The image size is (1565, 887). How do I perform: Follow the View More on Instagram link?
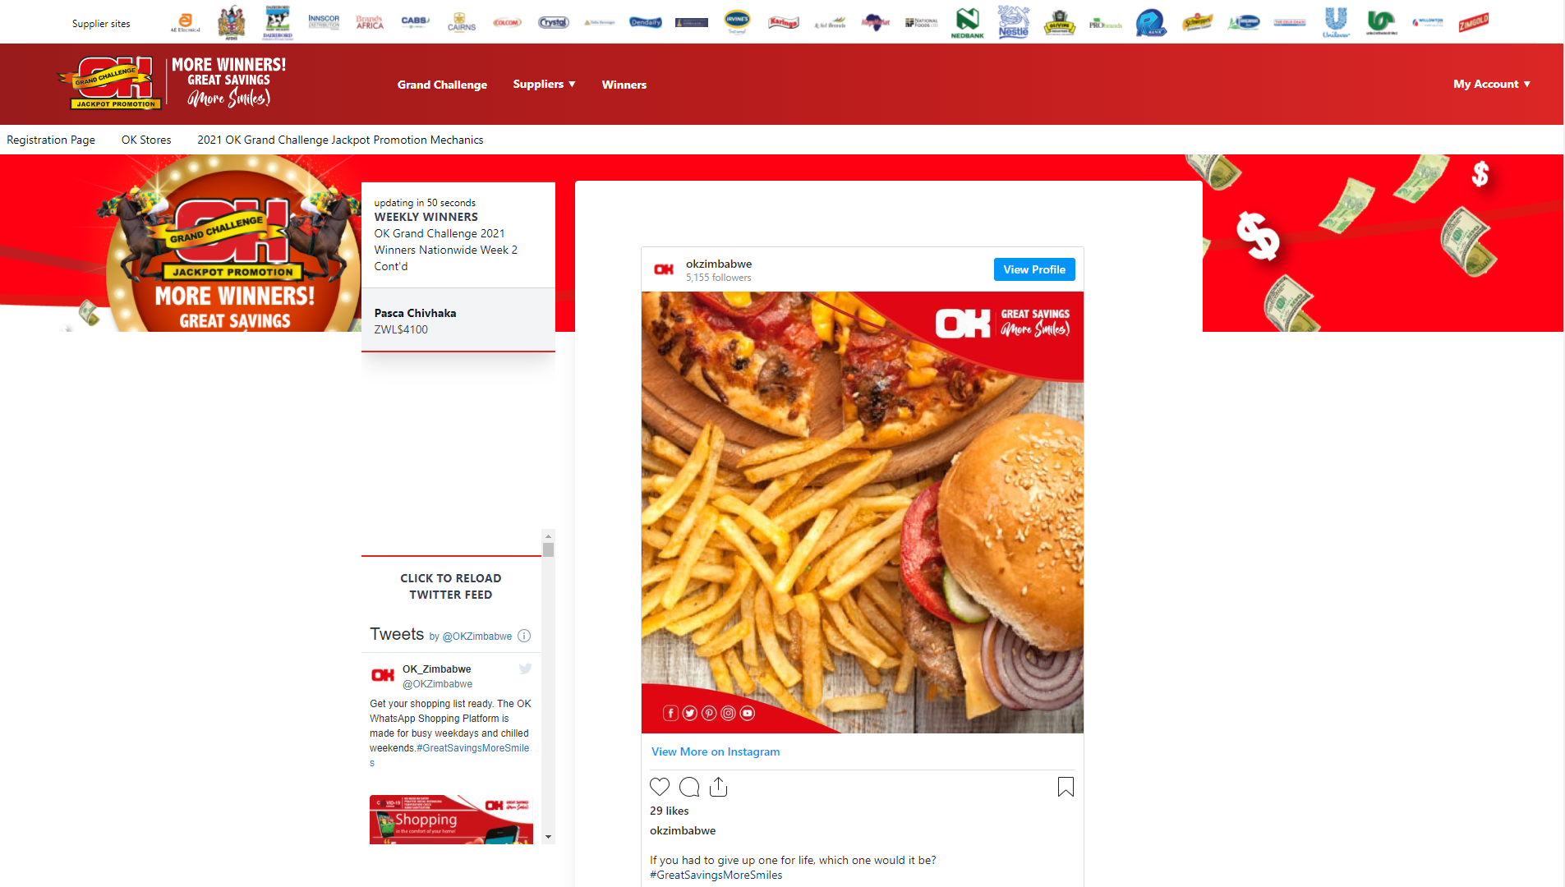pyautogui.click(x=716, y=751)
